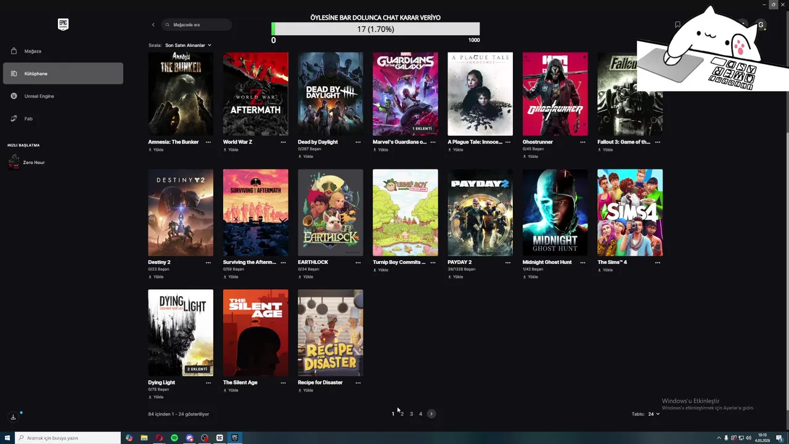
Task: Open Copilot from the taskbar
Action: click(129, 438)
